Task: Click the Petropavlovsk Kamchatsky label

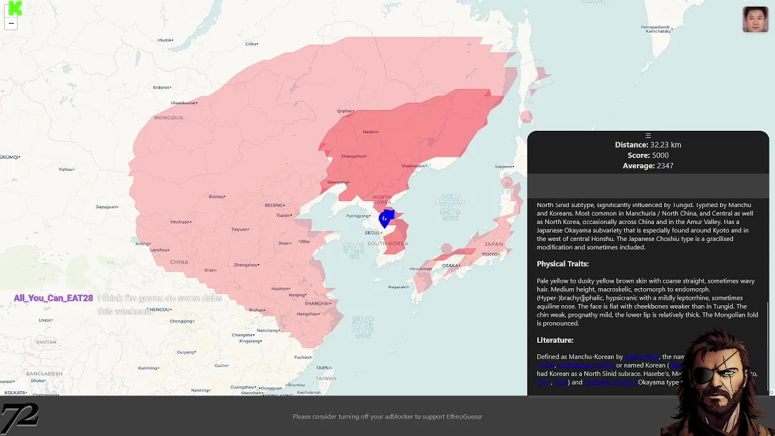Action: pyautogui.click(x=656, y=28)
